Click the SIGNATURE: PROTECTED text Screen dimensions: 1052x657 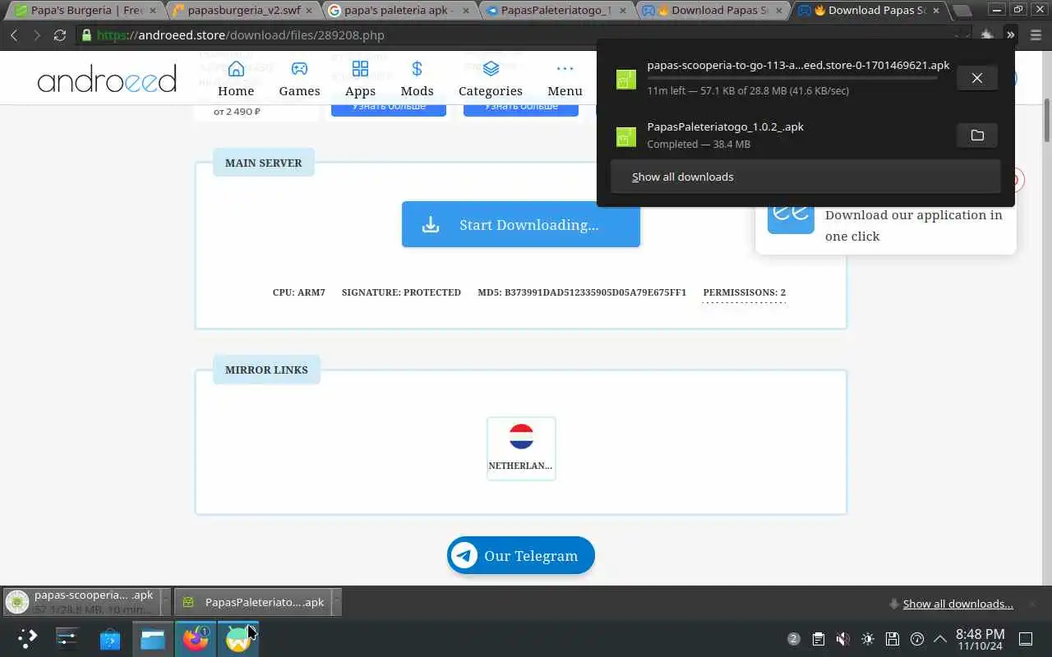click(x=401, y=292)
